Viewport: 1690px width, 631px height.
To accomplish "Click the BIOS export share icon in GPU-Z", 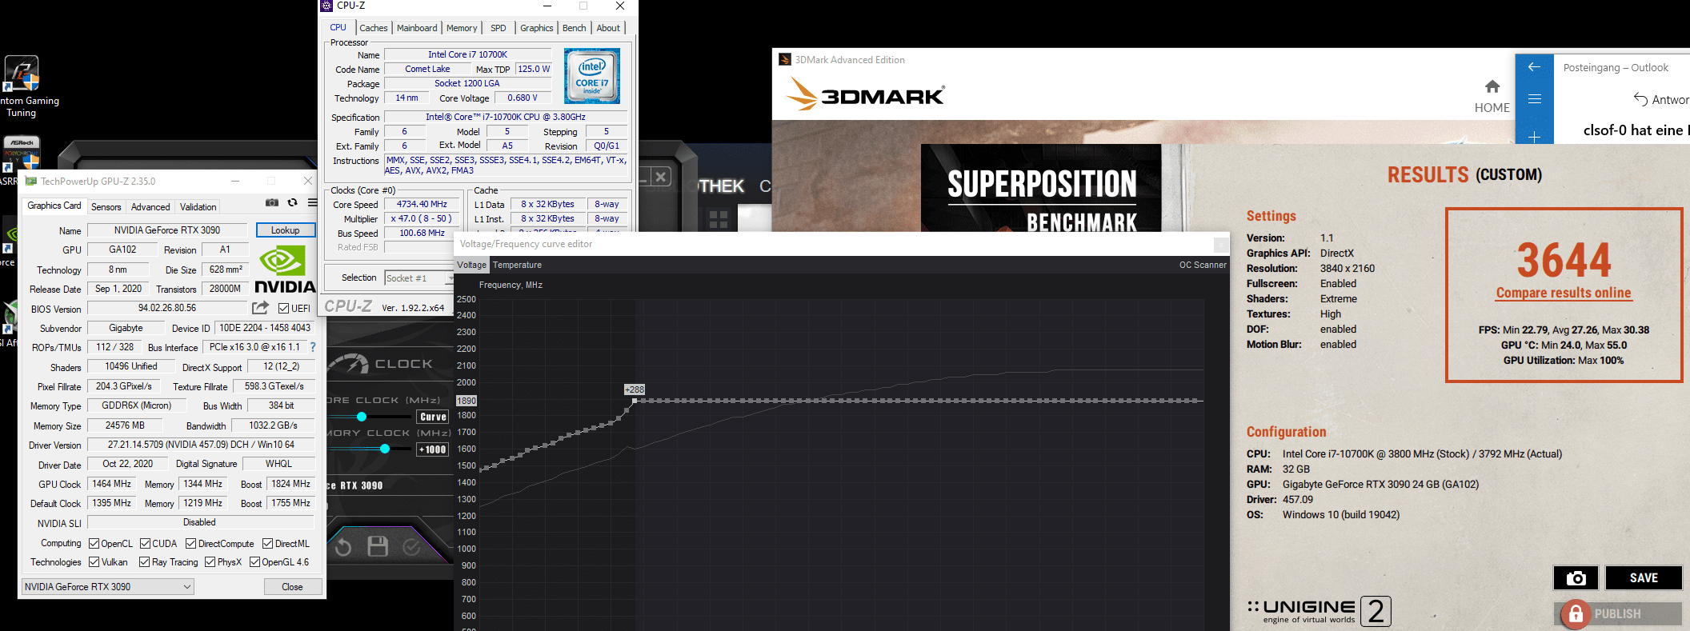I will click(x=260, y=308).
